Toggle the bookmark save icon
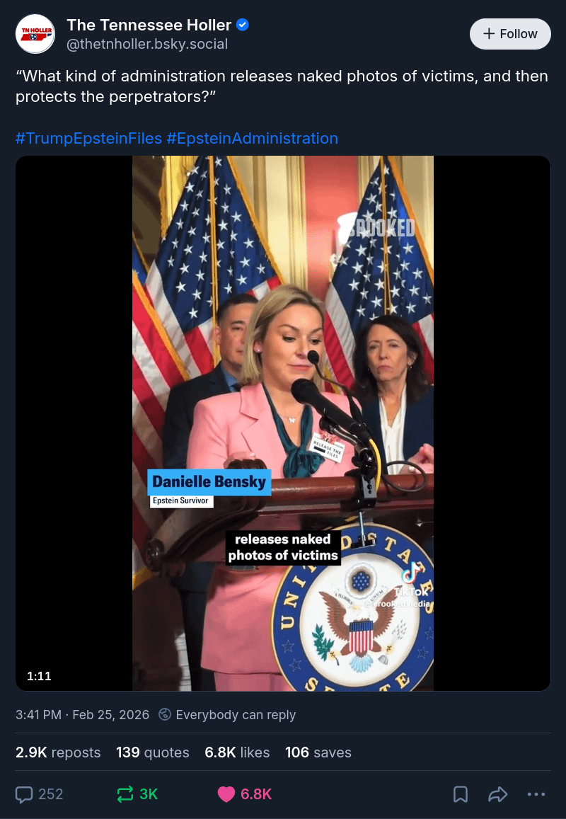 coord(460,794)
